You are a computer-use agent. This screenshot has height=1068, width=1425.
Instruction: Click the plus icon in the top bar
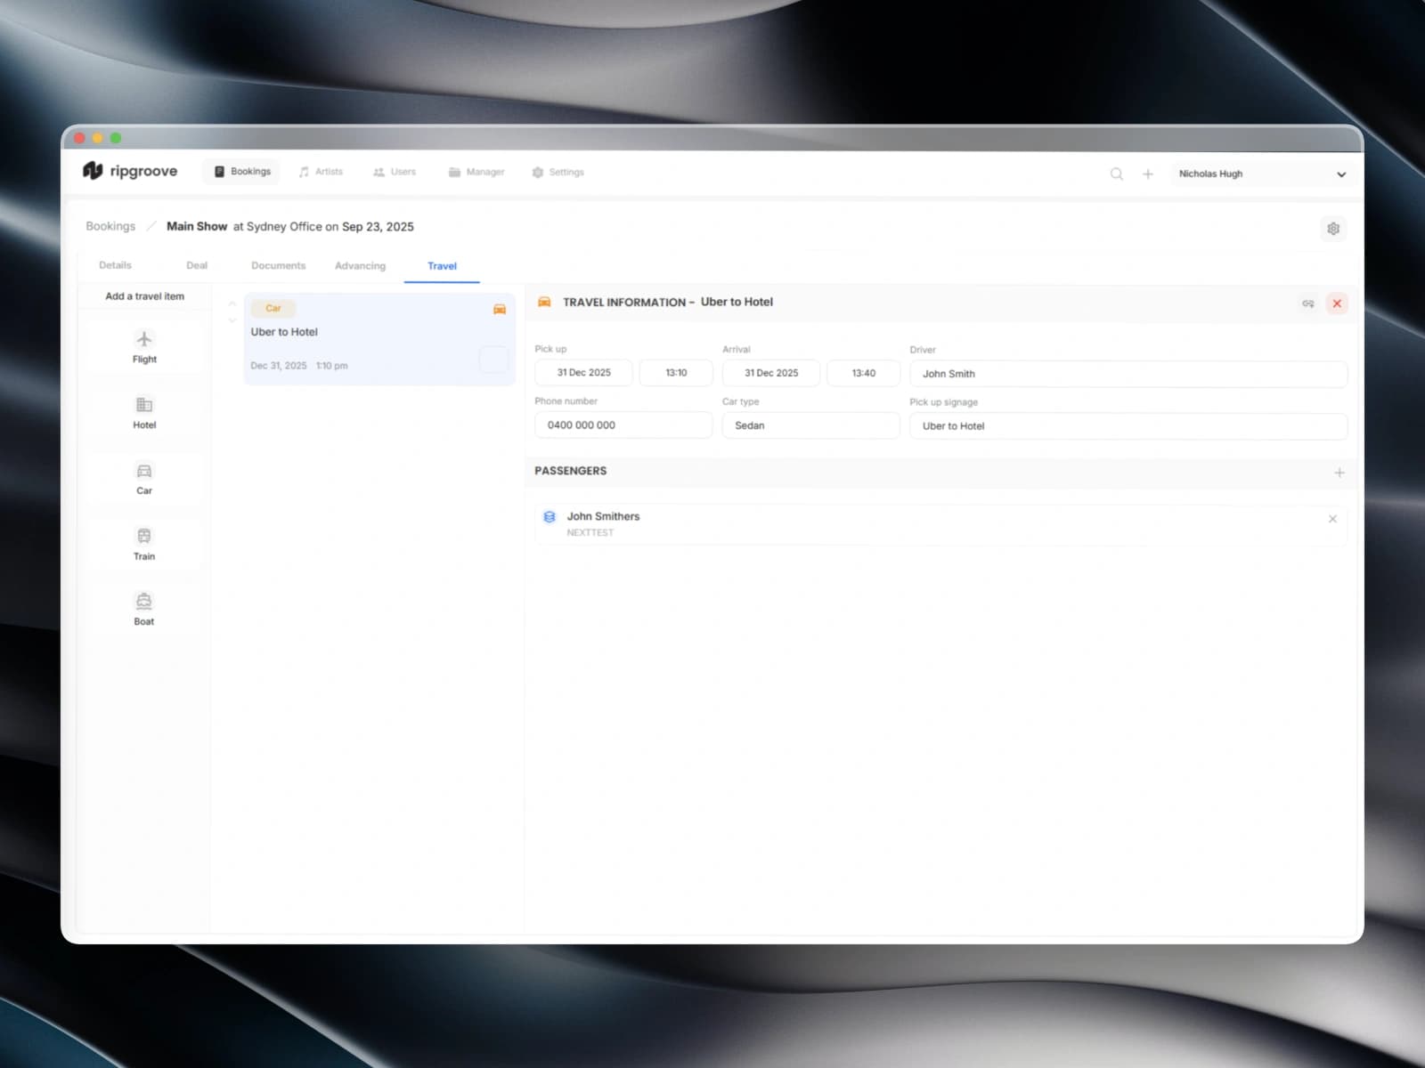point(1148,174)
